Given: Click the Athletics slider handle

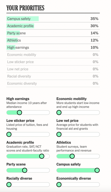Looking at the screenshot, I should (x=72, y=156).
